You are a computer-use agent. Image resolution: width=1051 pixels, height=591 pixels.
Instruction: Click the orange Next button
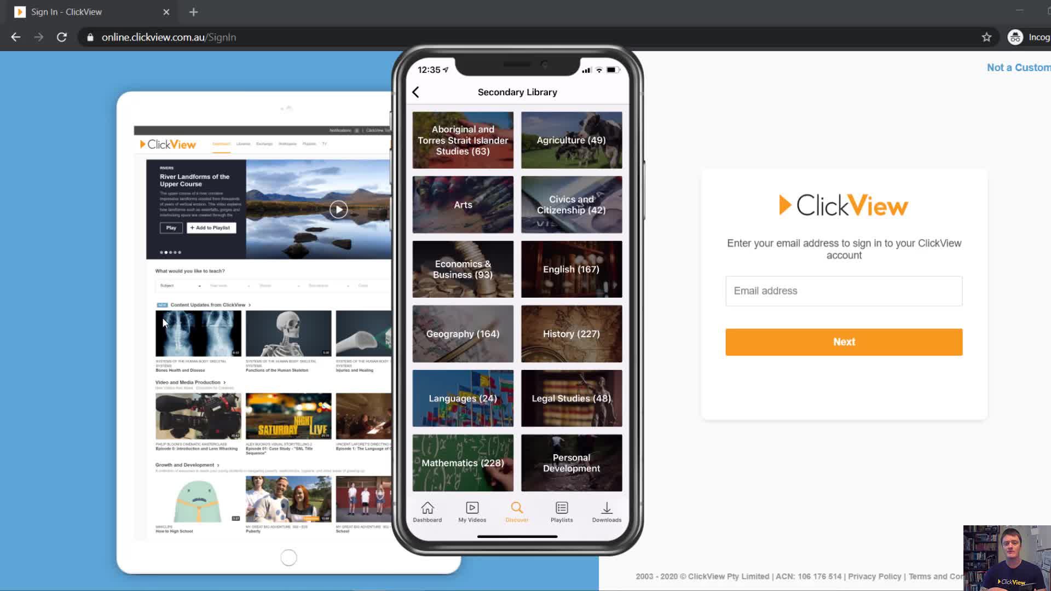[x=844, y=342]
